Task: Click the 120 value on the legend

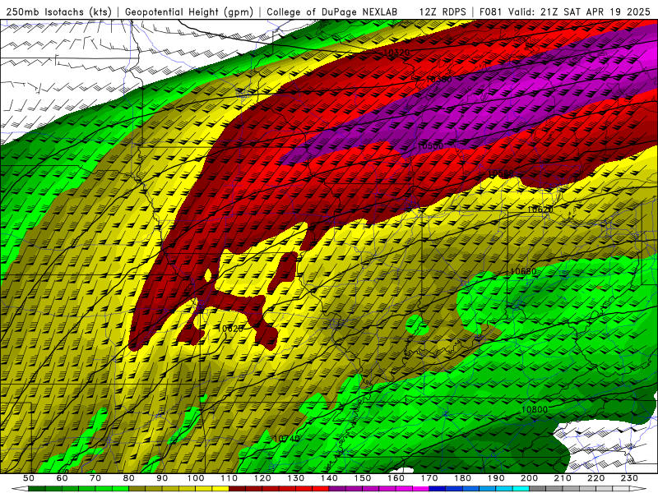Action: 262,478
